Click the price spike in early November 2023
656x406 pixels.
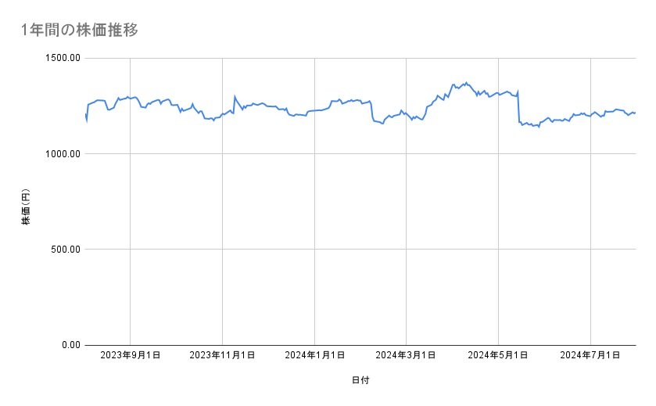click(x=235, y=97)
